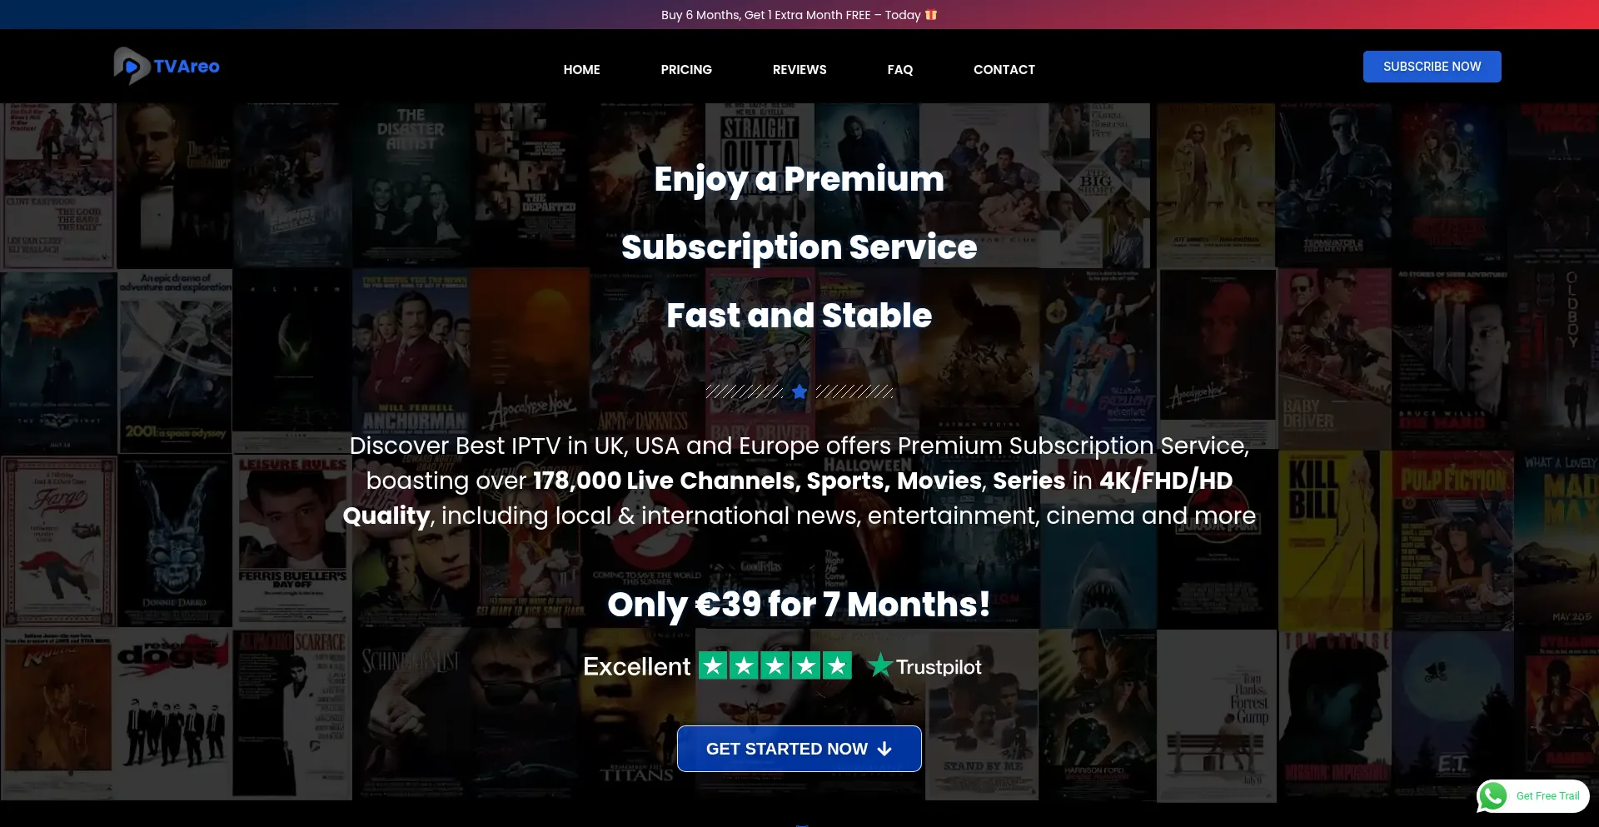Click the Pulp Fiction poster thumbnail
The width and height of the screenshot is (1599, 827).
tap(1454, 540)
